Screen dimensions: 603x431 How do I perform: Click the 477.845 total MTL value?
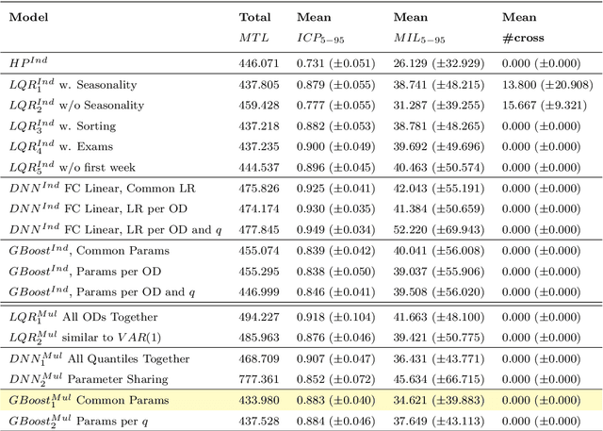(259, 229)
